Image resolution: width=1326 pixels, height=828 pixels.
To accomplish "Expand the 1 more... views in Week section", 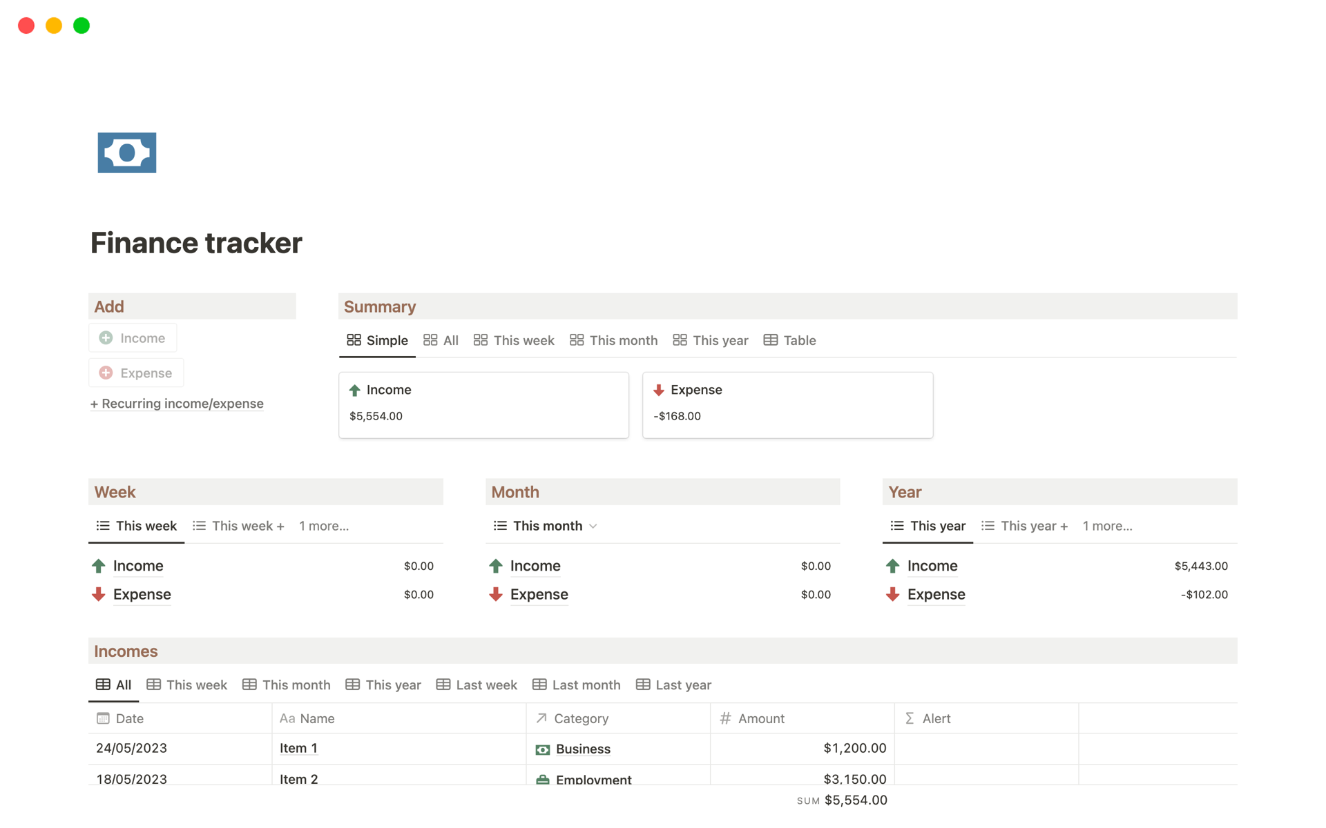I will tap(323, 525).
